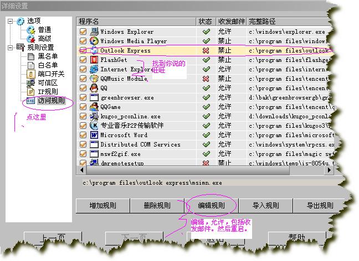Click the 可信区 network icon

click(30, 83)
